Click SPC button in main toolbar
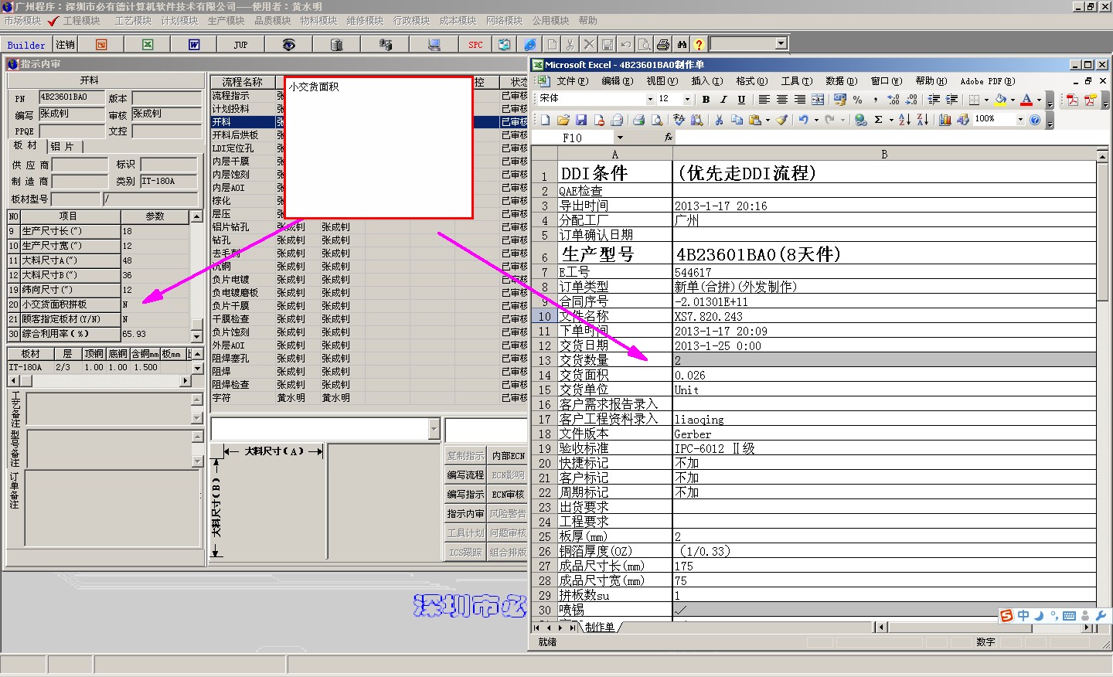 (475, 45)
